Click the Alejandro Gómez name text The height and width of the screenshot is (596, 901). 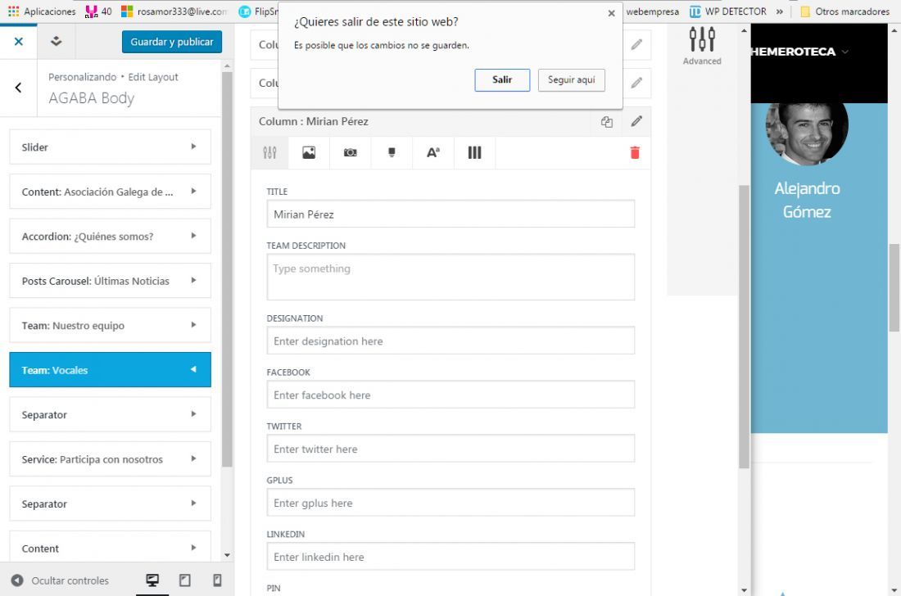[807, 200]
